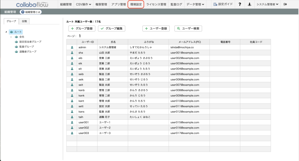
Task: Open the データ管理 dropdown menu
Action: click(x=195, y=4)
